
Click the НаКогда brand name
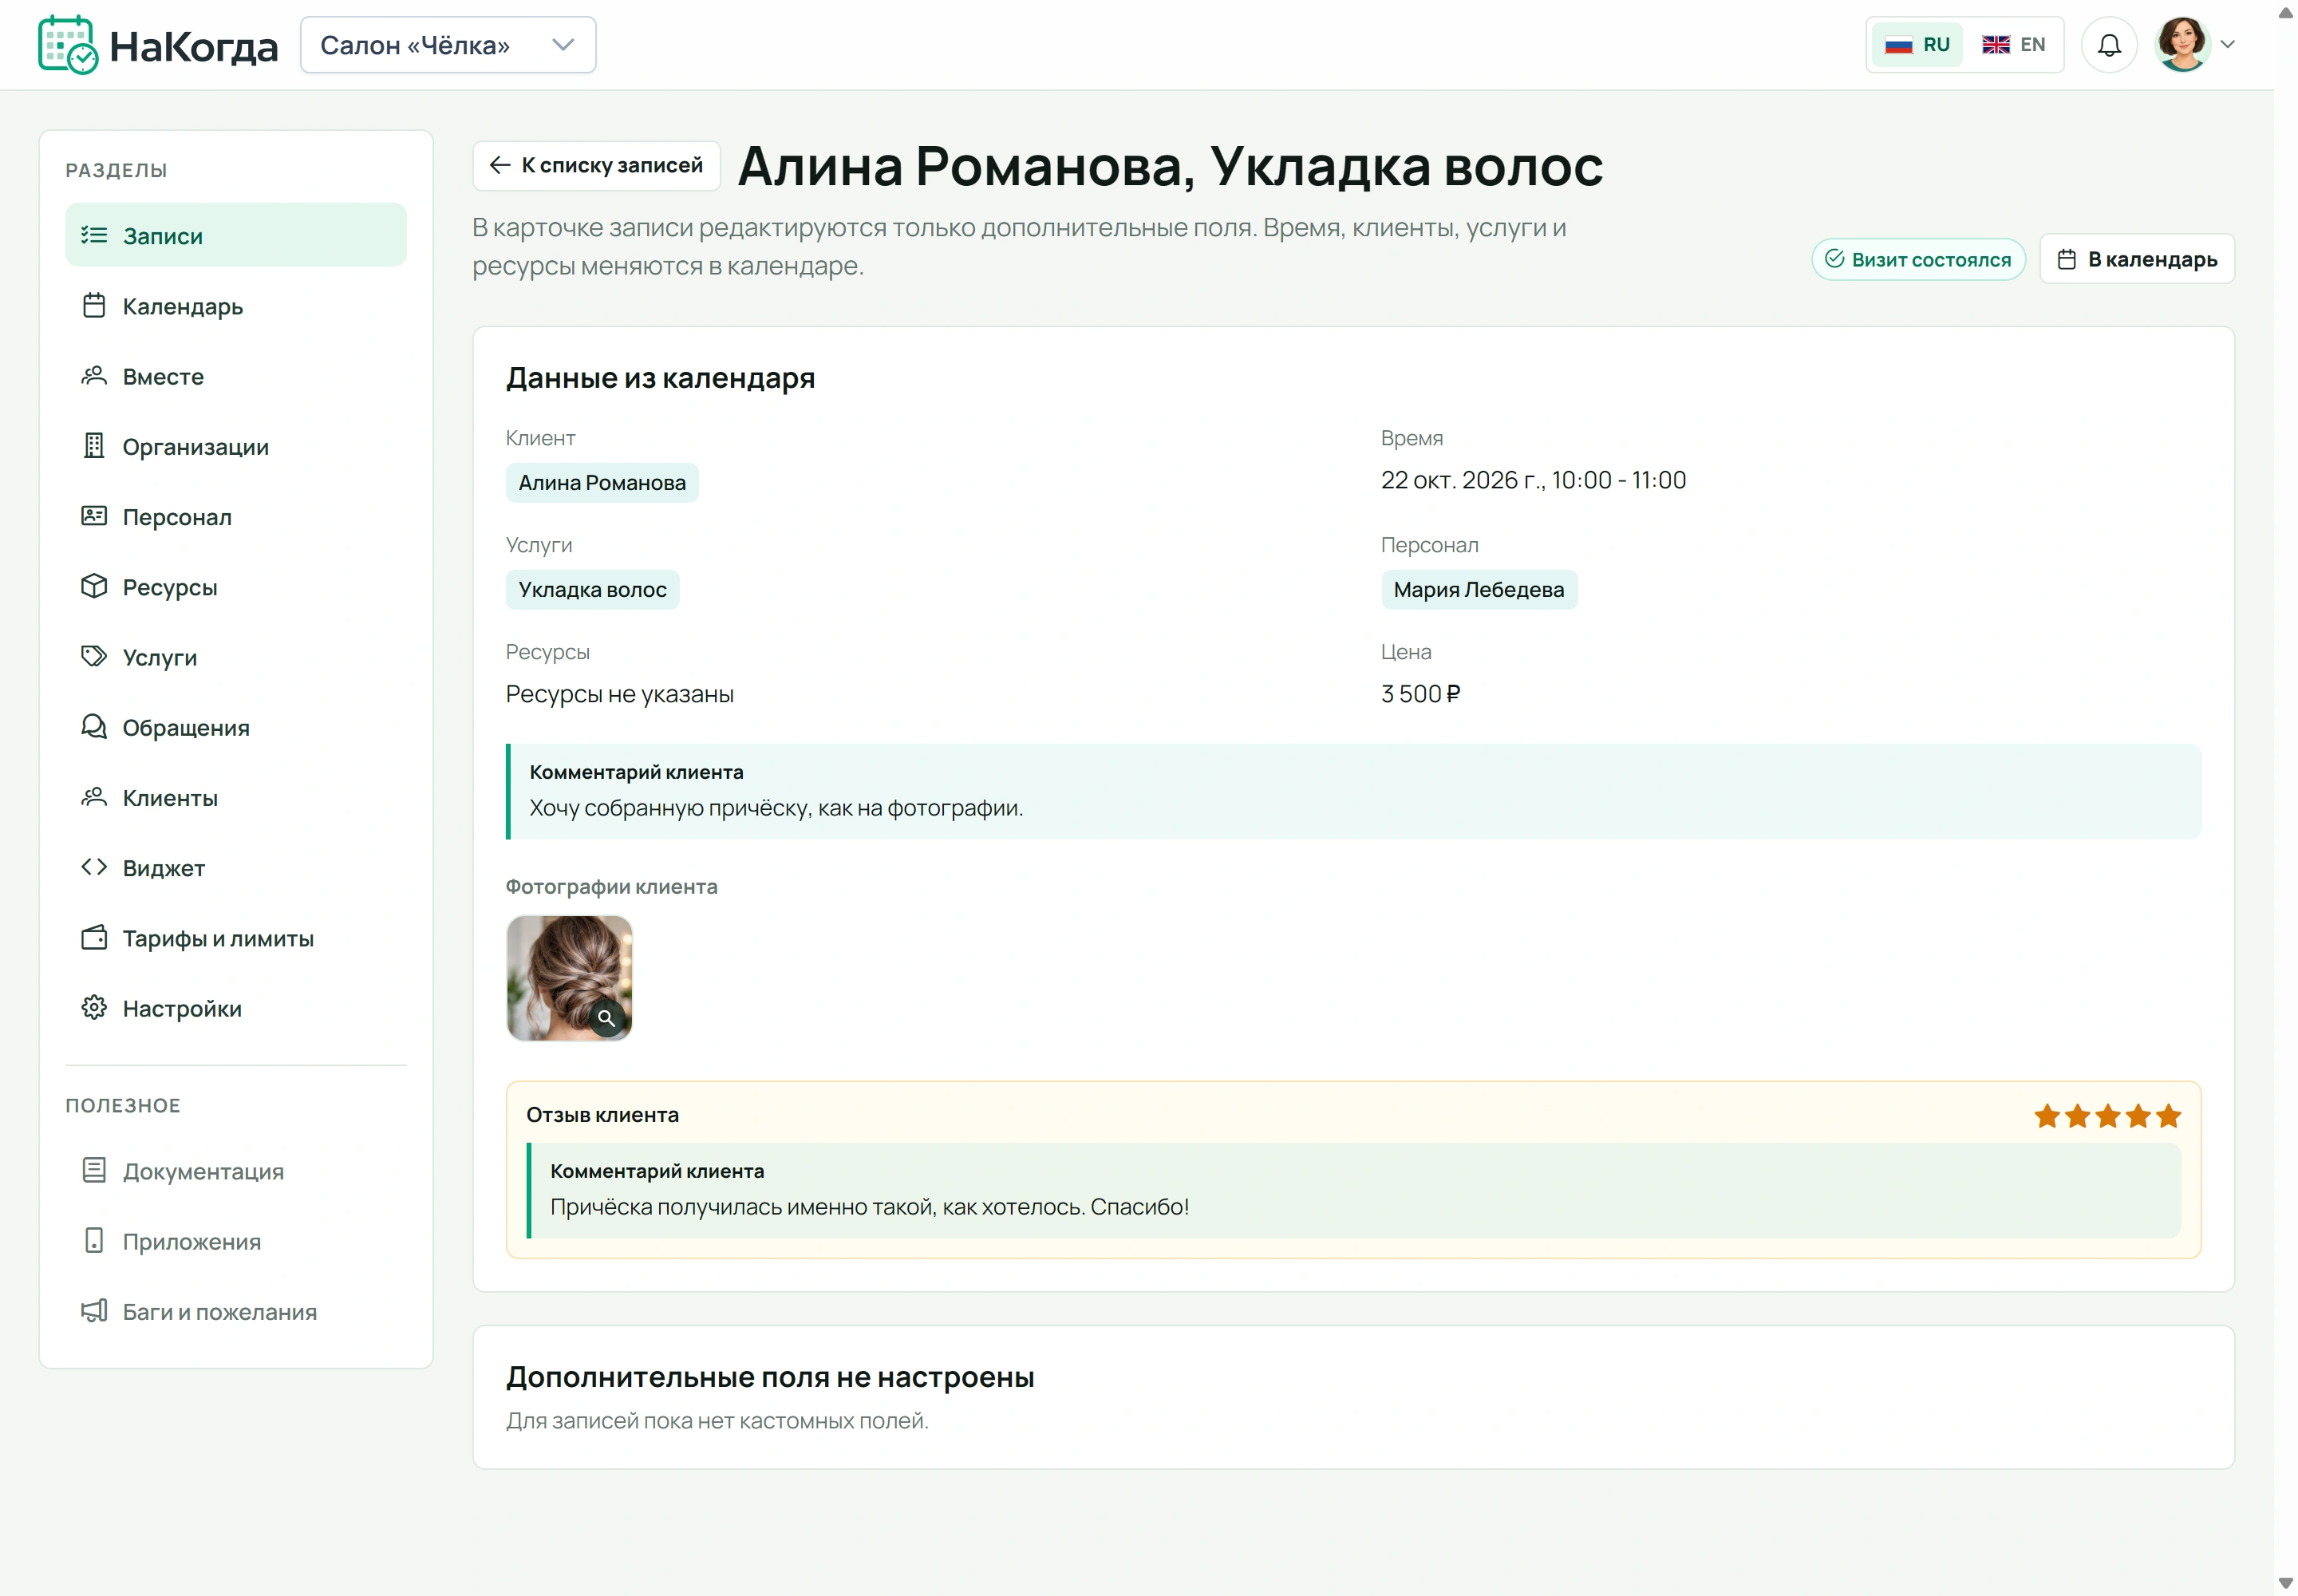click(194, 47)
